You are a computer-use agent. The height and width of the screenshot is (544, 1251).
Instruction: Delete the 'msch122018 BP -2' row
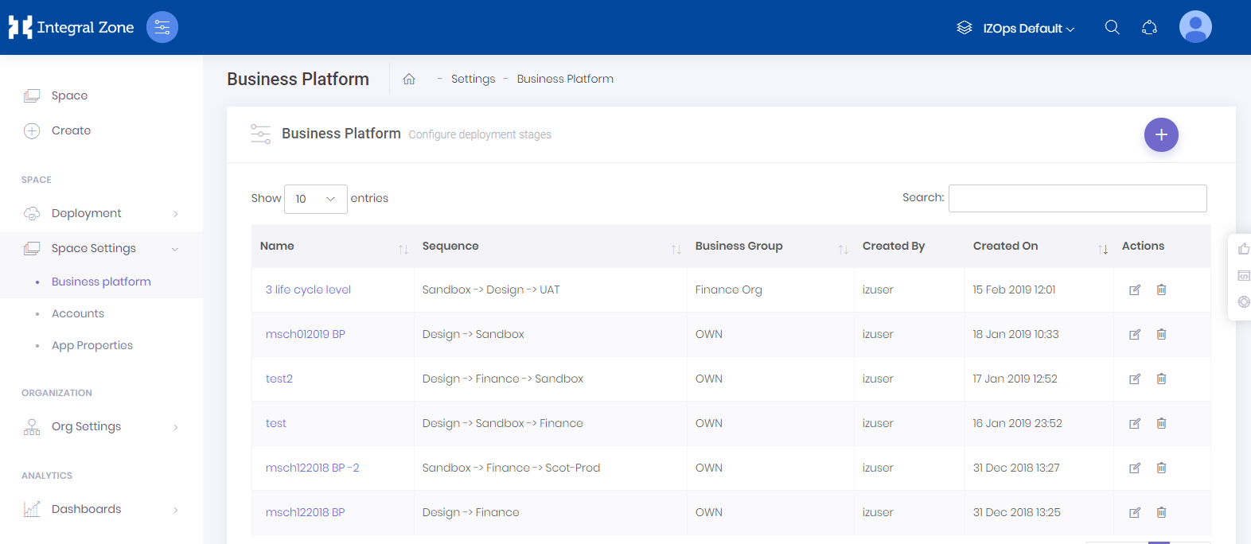1161,468
